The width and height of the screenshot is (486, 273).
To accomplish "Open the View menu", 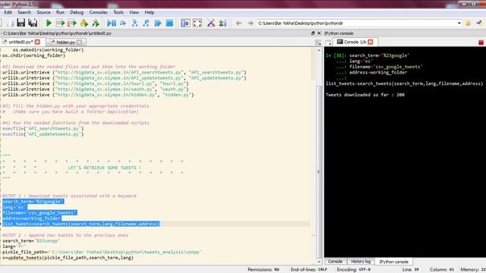I will point(134,12).
